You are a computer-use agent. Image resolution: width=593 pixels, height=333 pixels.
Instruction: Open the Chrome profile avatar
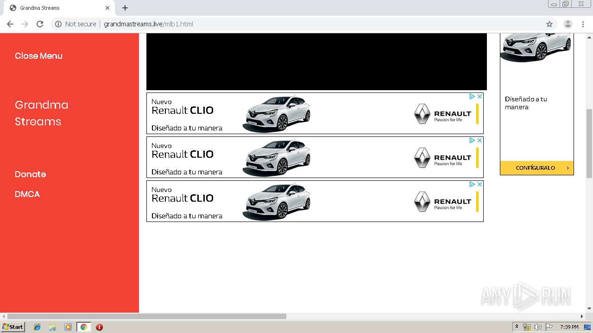coord(568,24)
